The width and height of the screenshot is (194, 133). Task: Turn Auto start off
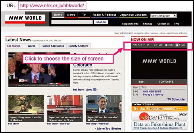point(148,45)
